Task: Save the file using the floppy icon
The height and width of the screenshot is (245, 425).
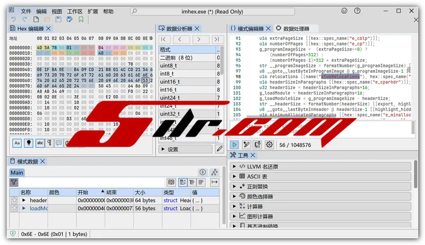Action: click(x=58, y=20)
